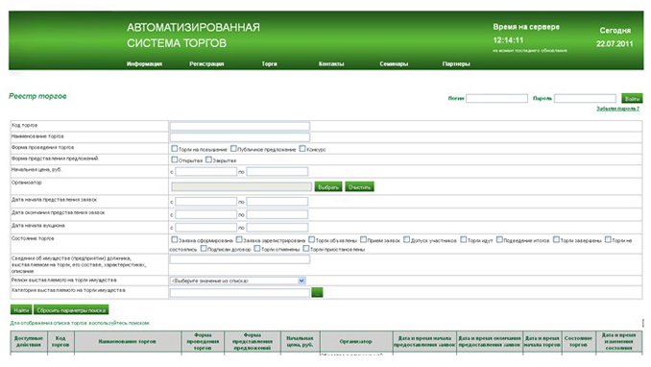Image resolution: width=651 pixels, height=367 pixels.
Task: Check the Торги завершены checkbox
Action: 556,239
